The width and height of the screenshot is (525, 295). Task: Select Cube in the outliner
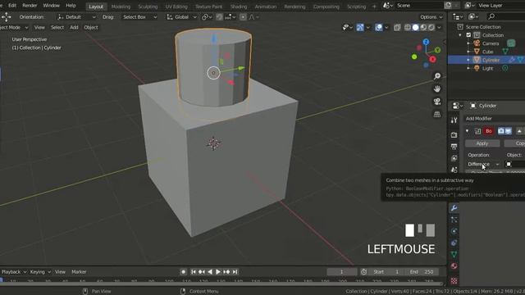(x=487, y=52)
